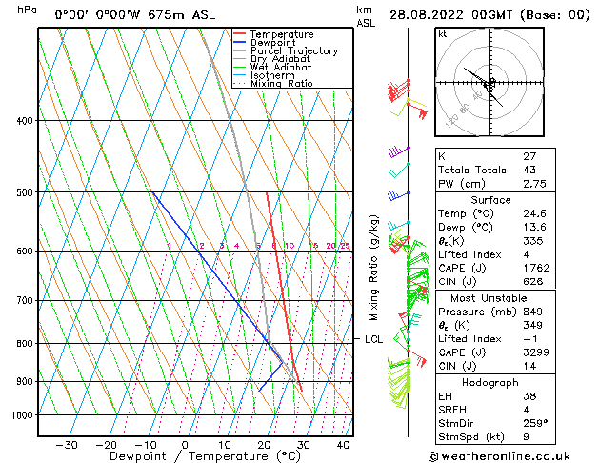Screen dimensions: 599x463
Task: Click the EH value 38
Action: tap(529, 396)
